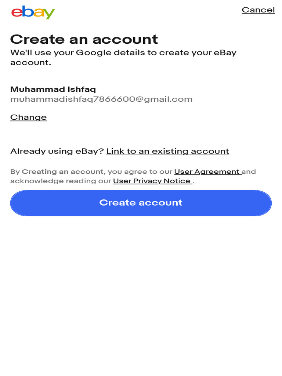This screenshot has width=282, height=376.
Task: Click the red 'e' in the eBay logo
Action: 17,13
